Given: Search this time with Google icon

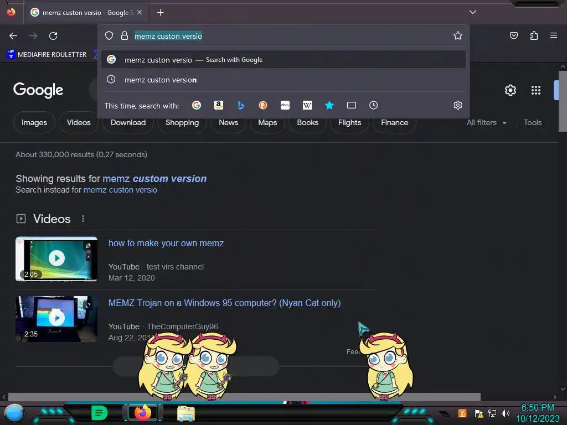Looking at the screenshot, I should [197, 105].
